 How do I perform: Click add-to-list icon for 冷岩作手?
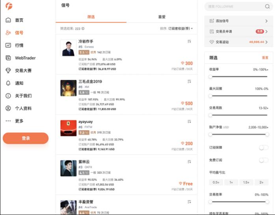[x=189, y=41]
